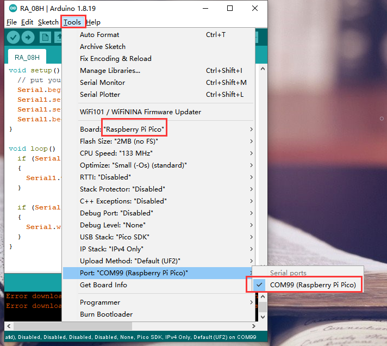
Task: Open the Sketch menu
Action: pos(48,22)
